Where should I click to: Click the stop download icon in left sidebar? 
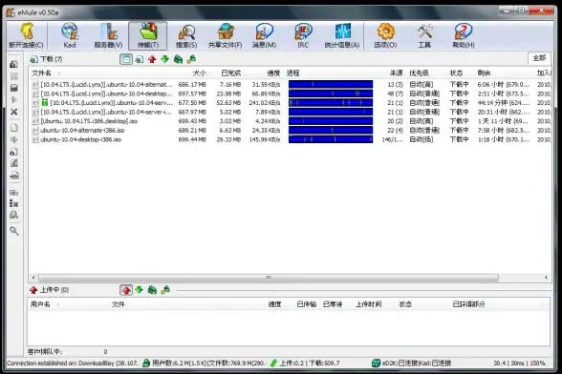tap(14, 88)
